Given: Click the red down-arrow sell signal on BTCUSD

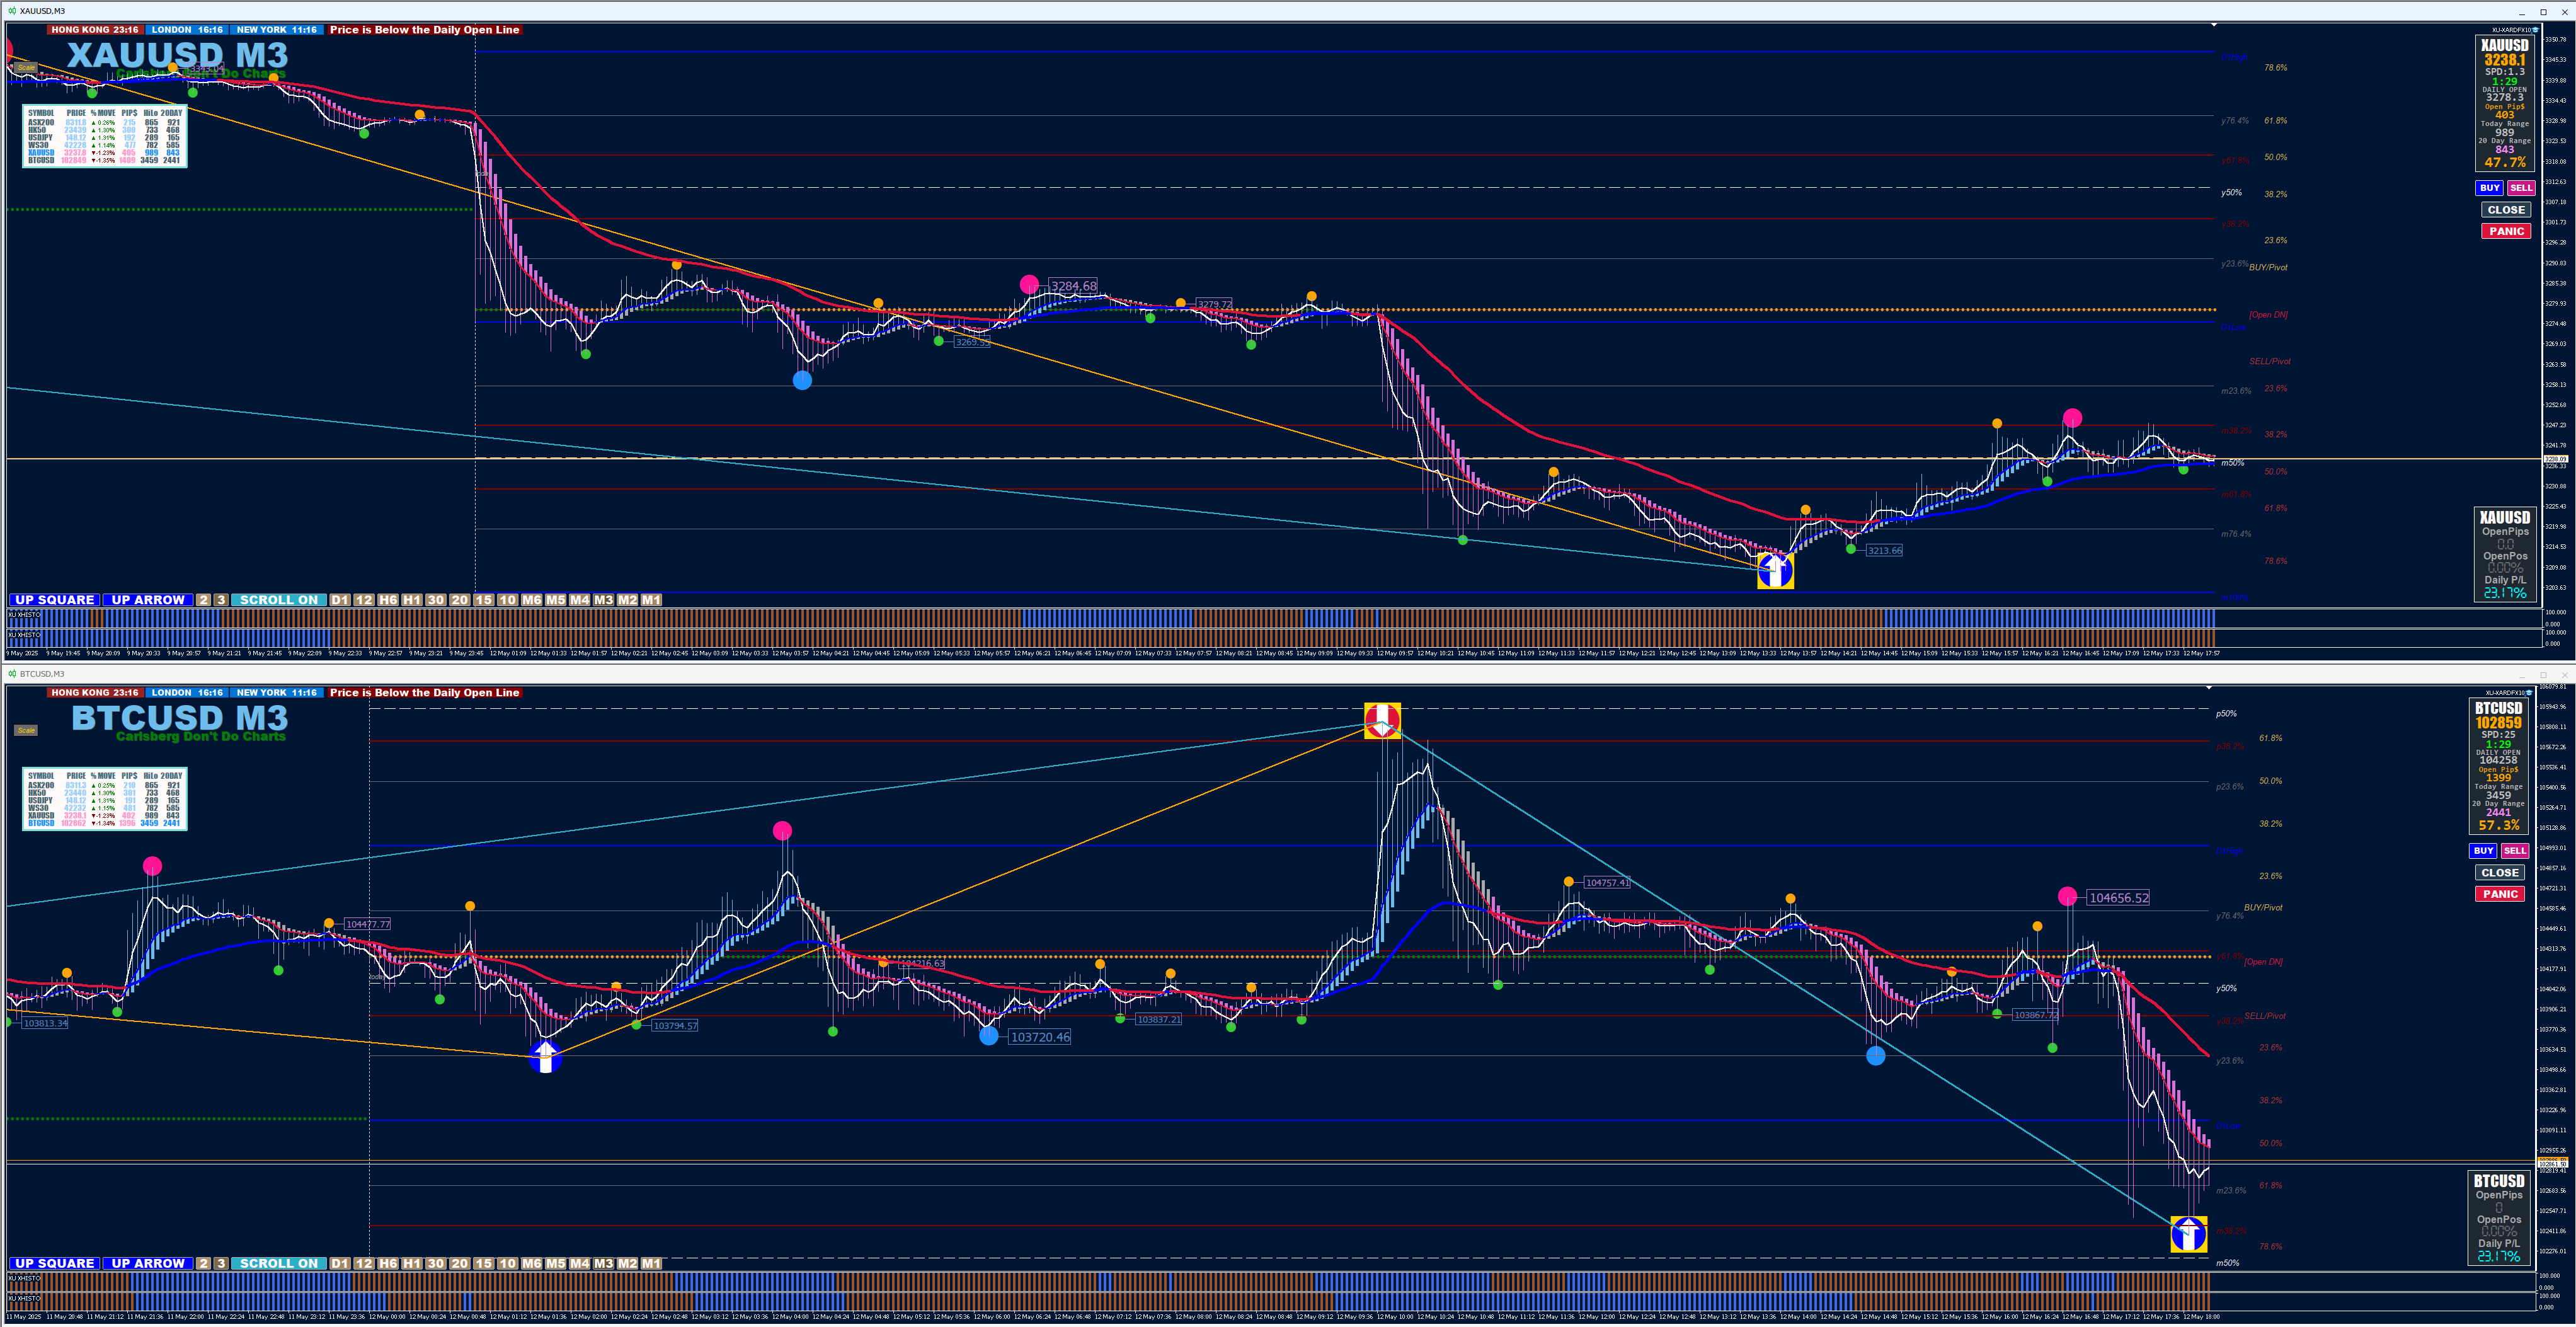Looking at the screenshot, I should (x=1382, y=720).
